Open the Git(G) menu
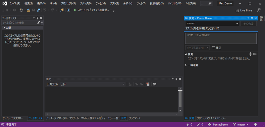The width and height of the screenshot is (265, 127). coord(53,3)
